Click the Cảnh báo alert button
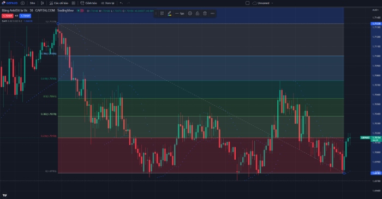This screenshot has width=382, height=199. (x=88, y=3)
